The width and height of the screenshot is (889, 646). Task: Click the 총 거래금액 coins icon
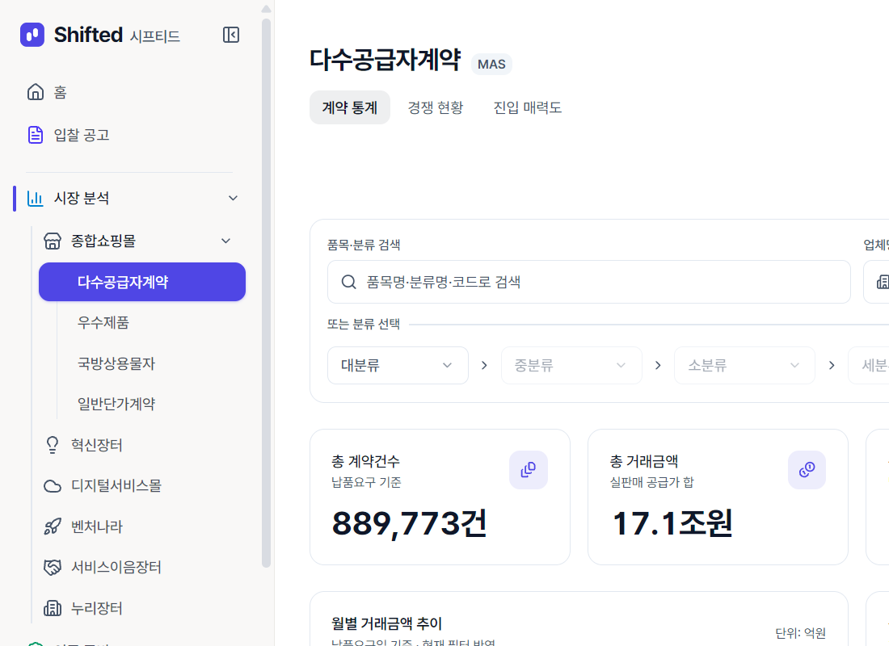point(807,470)
